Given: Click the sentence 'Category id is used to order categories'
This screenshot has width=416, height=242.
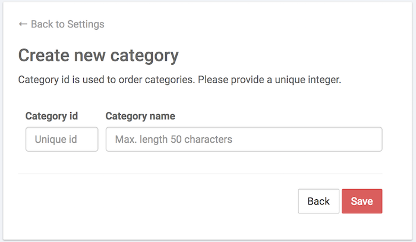Looking at the screenshot, I should (106, 80).
